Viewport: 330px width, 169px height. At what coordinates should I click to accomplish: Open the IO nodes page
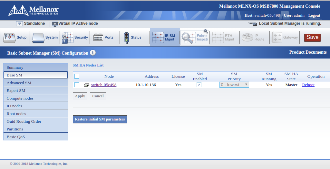[x=35, y=106]
